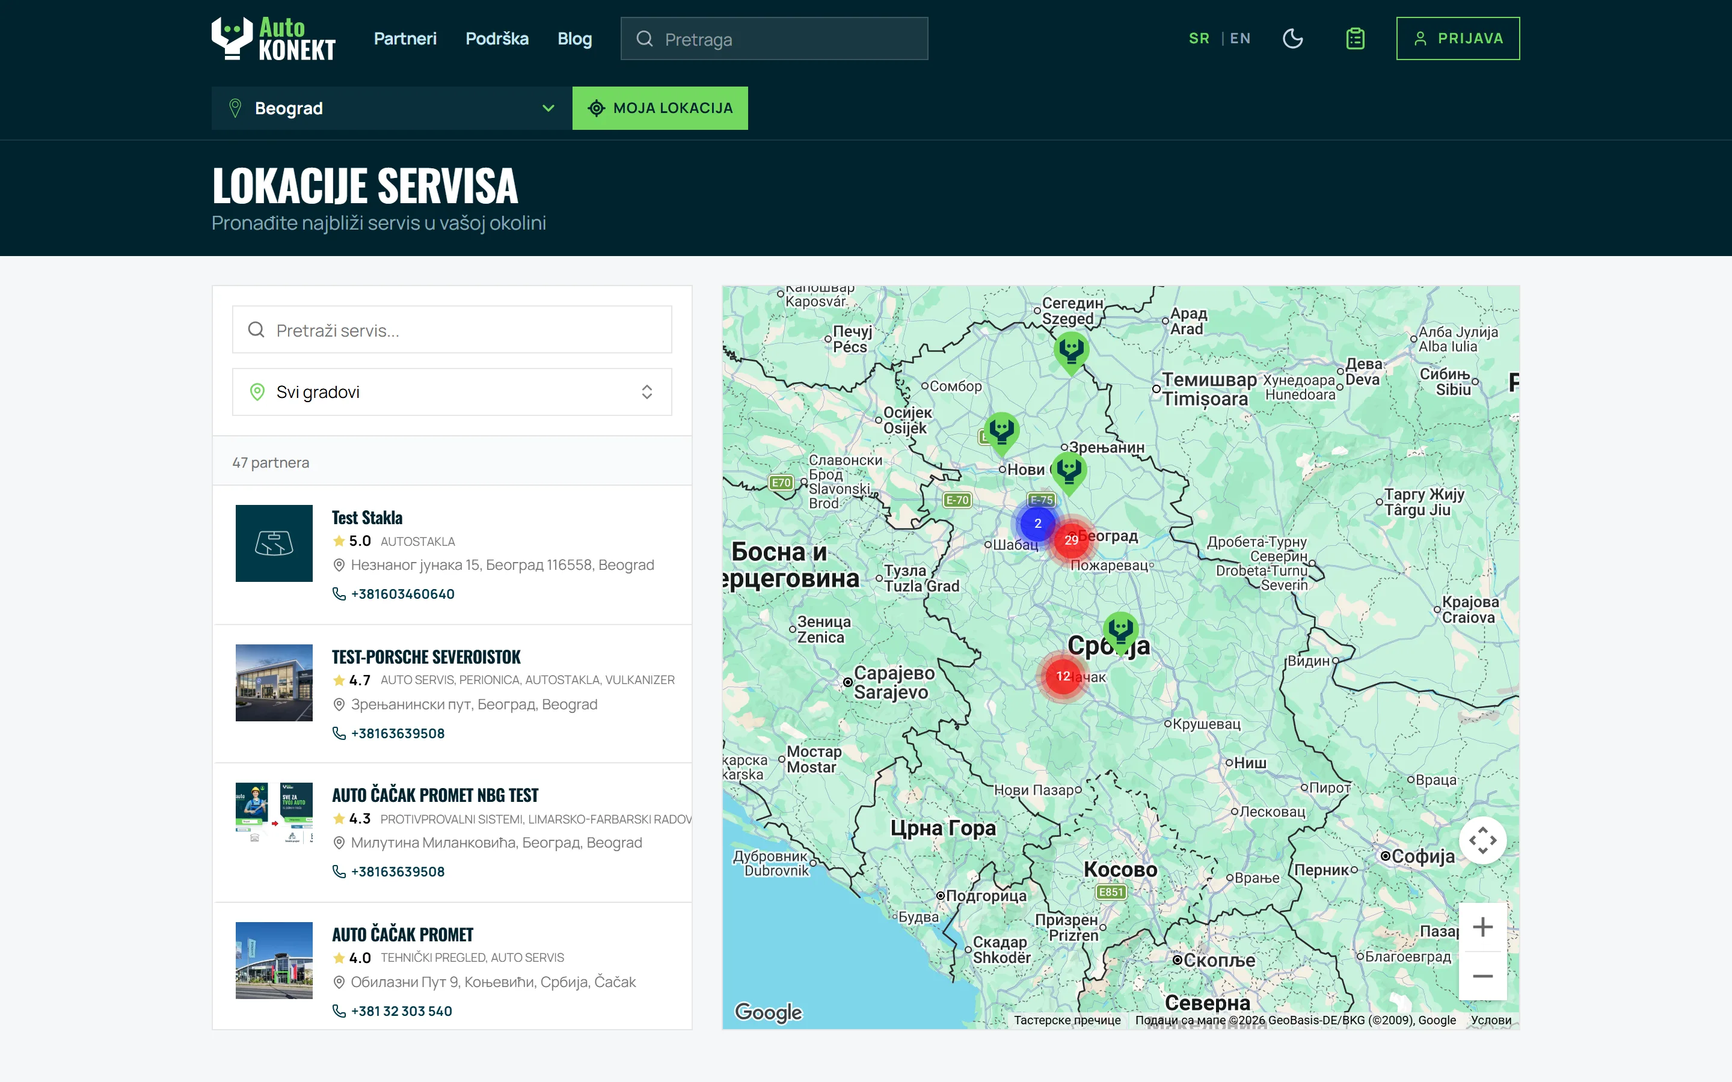The width and height of the screenshot is (1732, 1082).
Task: Open map terms link Услови
Action: coord(1491,1021)
